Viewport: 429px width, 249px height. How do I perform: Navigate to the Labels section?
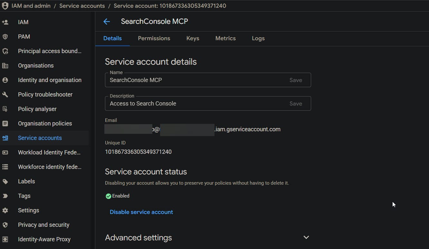26,181
